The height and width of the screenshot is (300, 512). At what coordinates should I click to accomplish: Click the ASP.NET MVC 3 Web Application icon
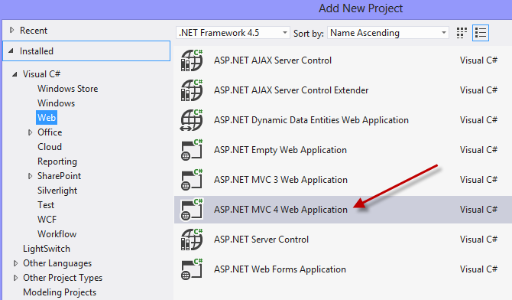[192, 180]
